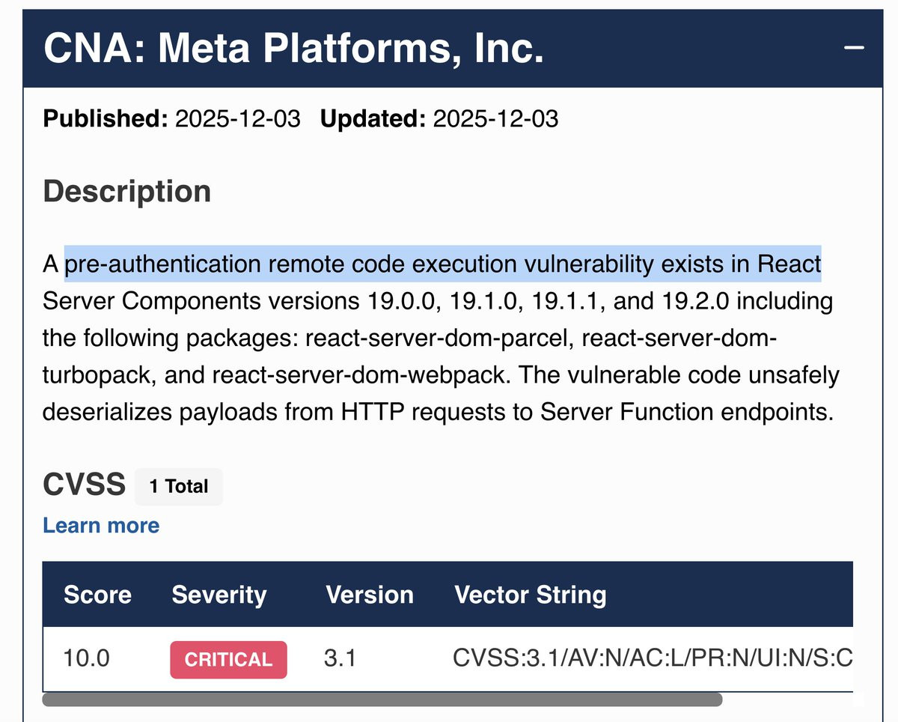Viewport: 898px width, 722px height.
Task: Collapse the CNA section using minus icon
Action: click(854, 47)
